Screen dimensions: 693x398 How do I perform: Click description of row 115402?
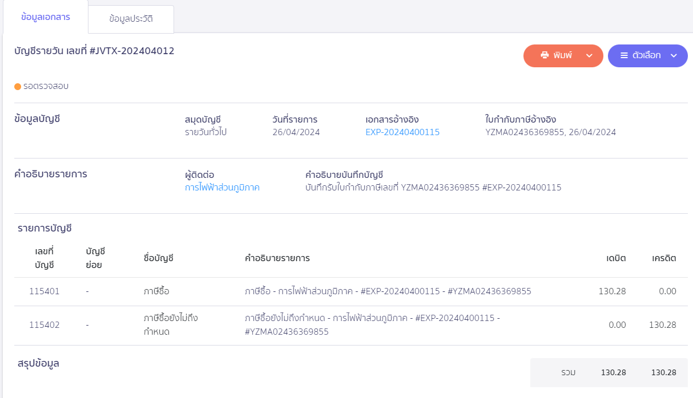[372, 324]
